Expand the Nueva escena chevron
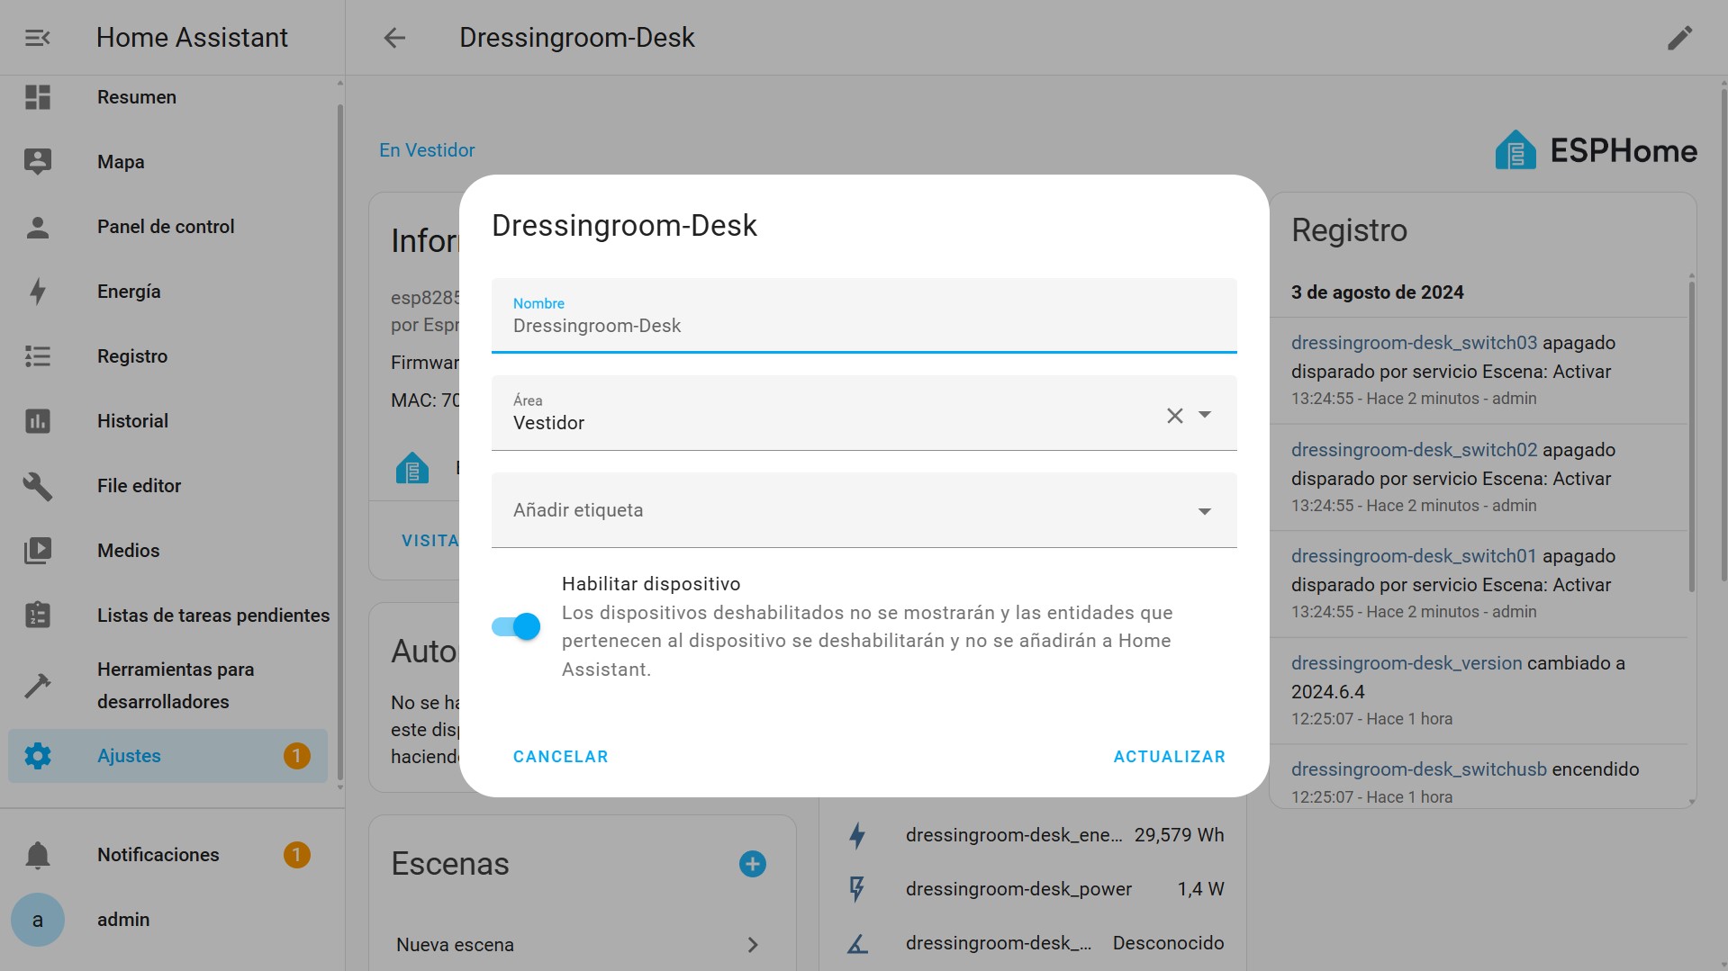Image resolution: width=1728 pixels, height=971 pixels. (752, 945)
